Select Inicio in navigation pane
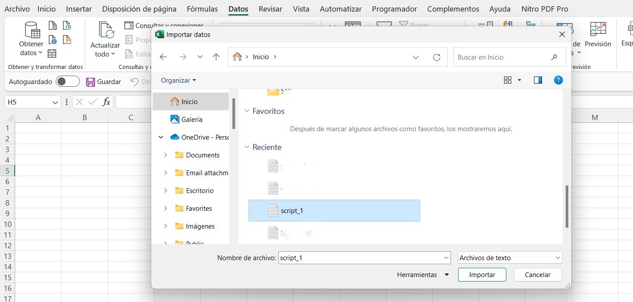The image size is (633, 302). (190, 101)
